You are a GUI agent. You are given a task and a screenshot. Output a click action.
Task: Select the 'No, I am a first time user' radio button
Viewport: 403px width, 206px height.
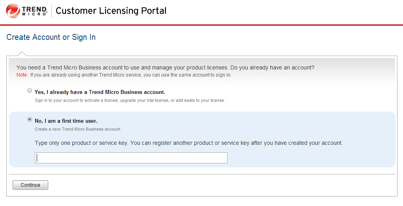pyautogui.click(x=30, y=119)
